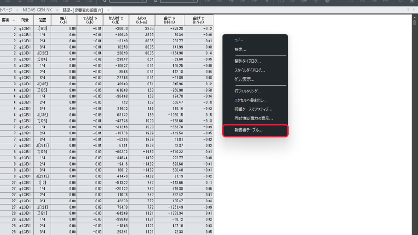Screen dimensions: 418x235
Task: Click the bending value -378.28
Action: pyautogui.click(x=169, y=28)
